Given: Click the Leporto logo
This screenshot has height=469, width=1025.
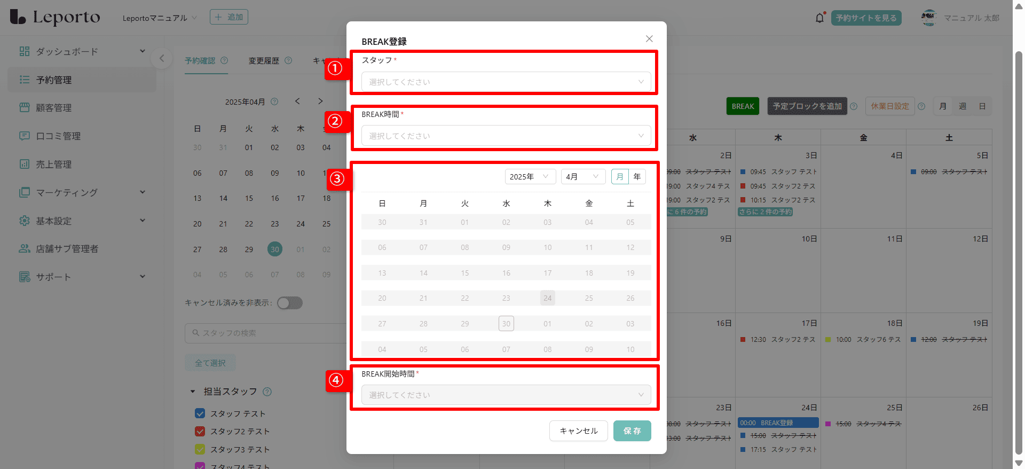Looking at the screenshot, I should (x=55, y=17).
